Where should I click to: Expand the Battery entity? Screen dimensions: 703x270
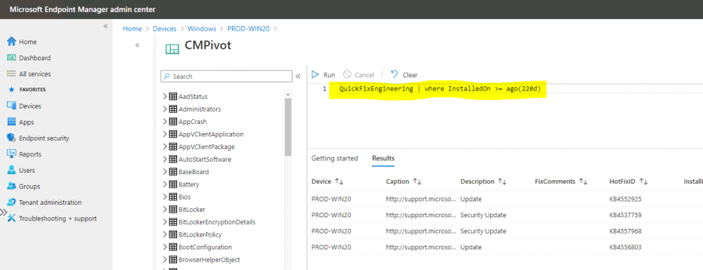[165, 184]
